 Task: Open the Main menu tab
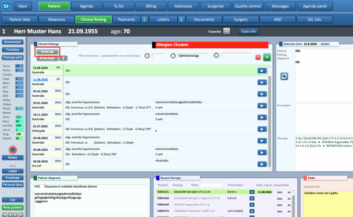click(x=23, y=6)
